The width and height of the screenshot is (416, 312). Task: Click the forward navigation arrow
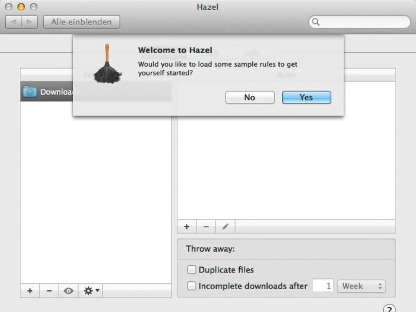click(30, 22)
